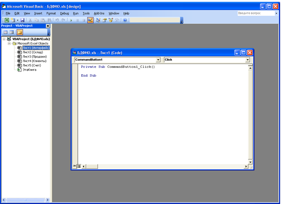Click the Insert UserForm toolbar icon
Screen dimensions: 281x204
(13, 20)
